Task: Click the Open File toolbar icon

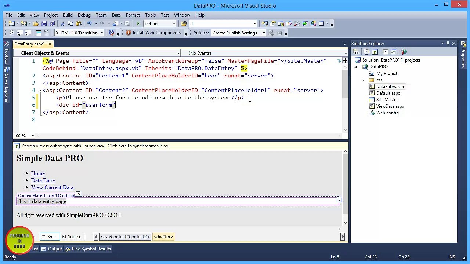Action: 36,23
